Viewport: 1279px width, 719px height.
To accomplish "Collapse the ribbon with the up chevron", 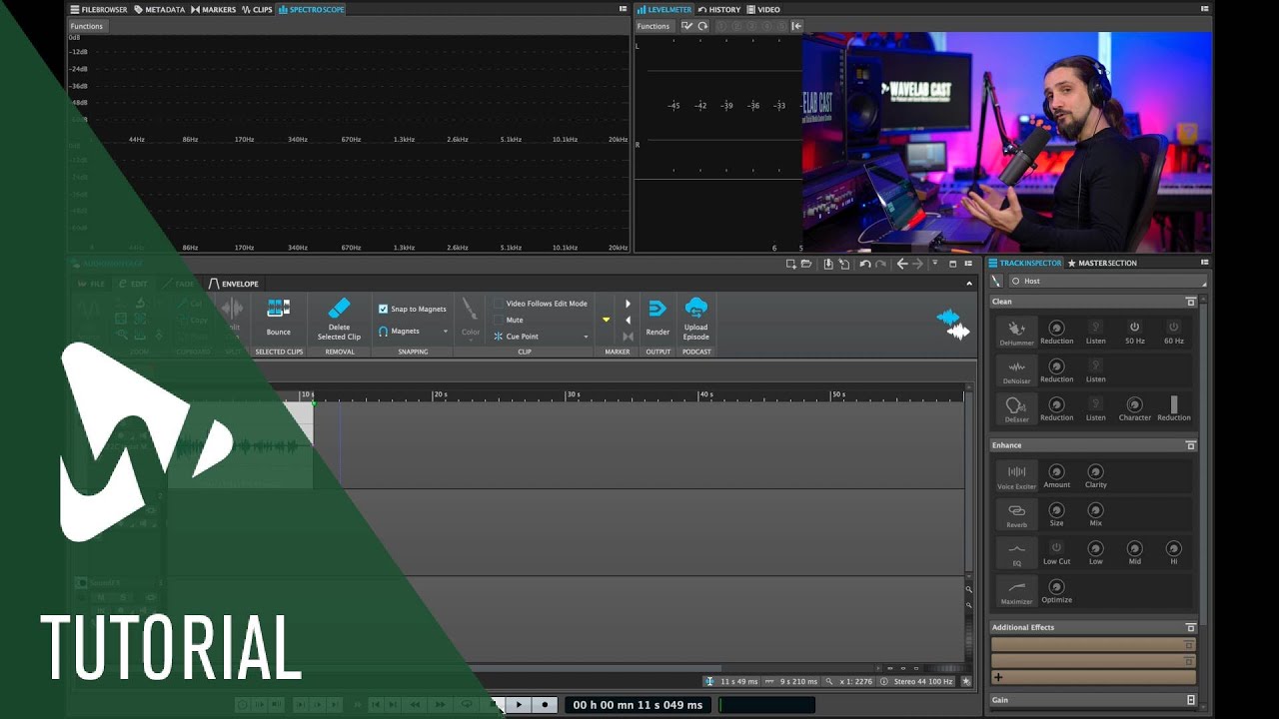I will pyautogui.click(x=969, y=284).
